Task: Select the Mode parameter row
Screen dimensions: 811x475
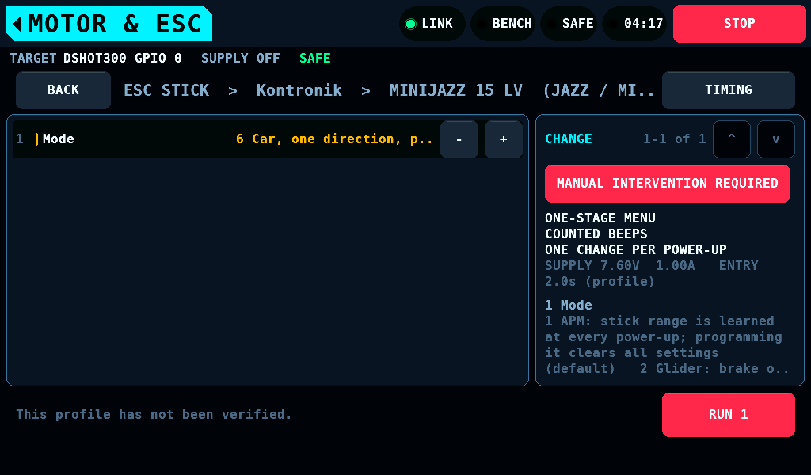Action: click(x=268, y=139)
